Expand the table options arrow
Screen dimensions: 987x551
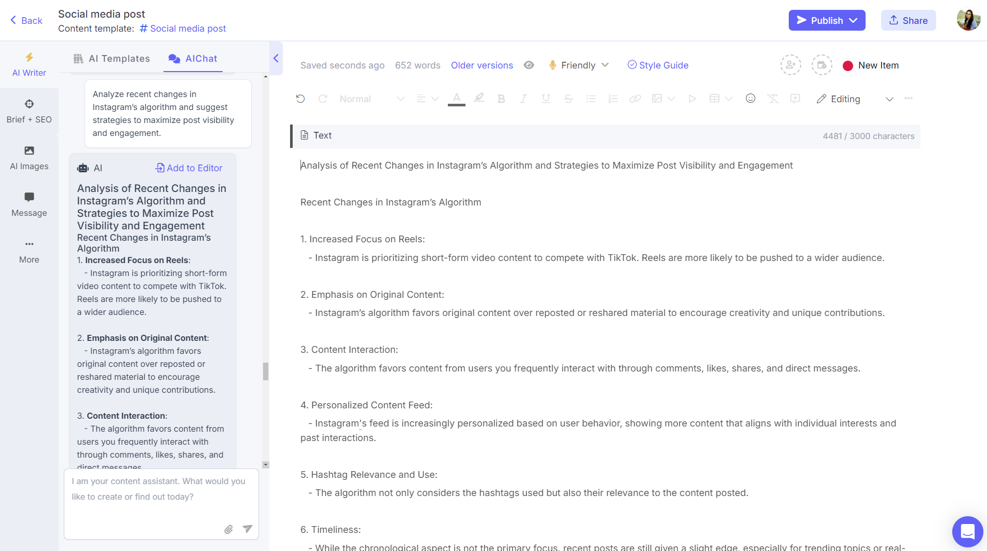click(x=729, y=99)
